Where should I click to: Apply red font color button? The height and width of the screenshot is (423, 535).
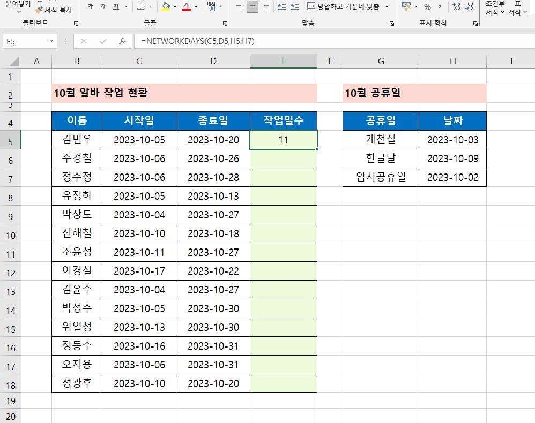[187, 6]
